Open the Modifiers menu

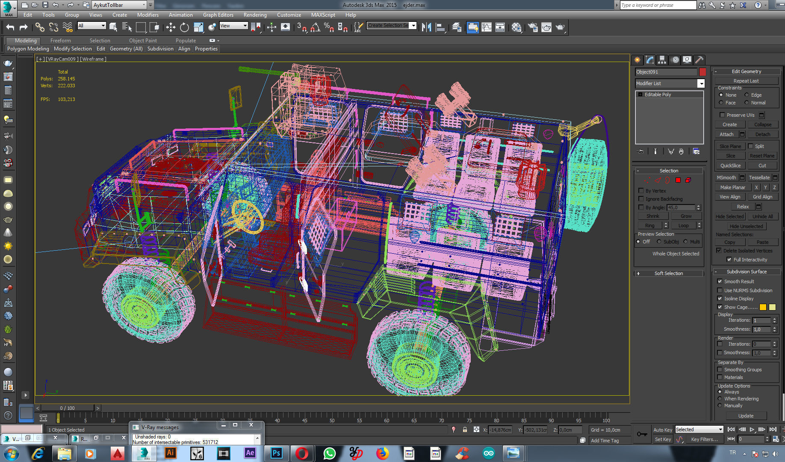click(x=148, y=15)
